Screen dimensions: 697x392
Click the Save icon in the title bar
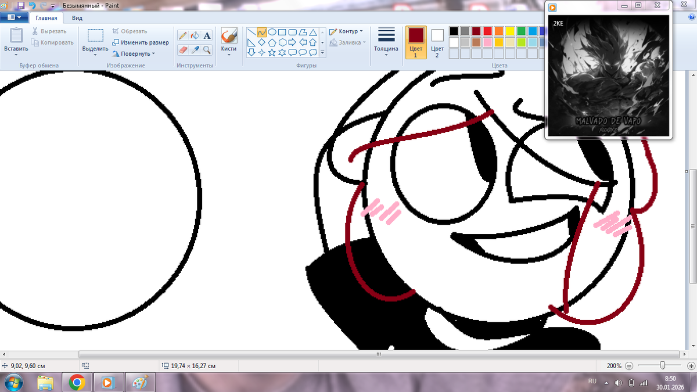(x=21, y=5)
